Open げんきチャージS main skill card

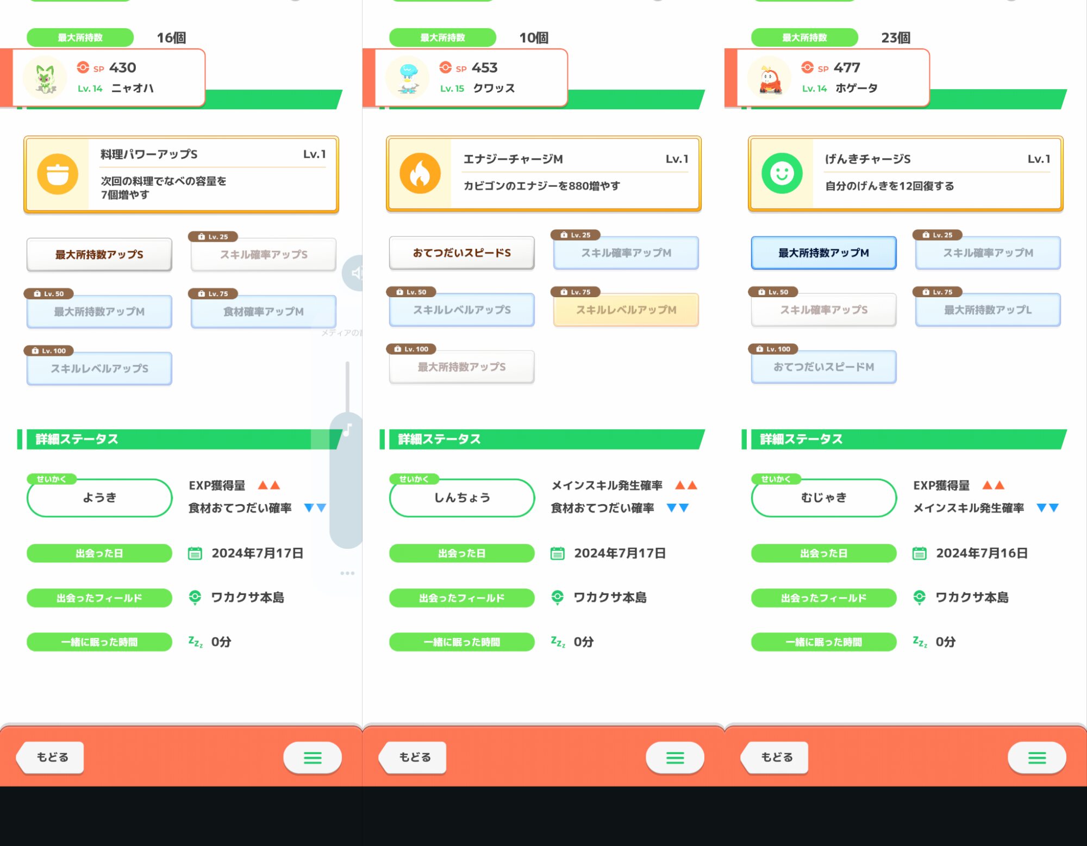pyautogui.click(x=905, y=173)
